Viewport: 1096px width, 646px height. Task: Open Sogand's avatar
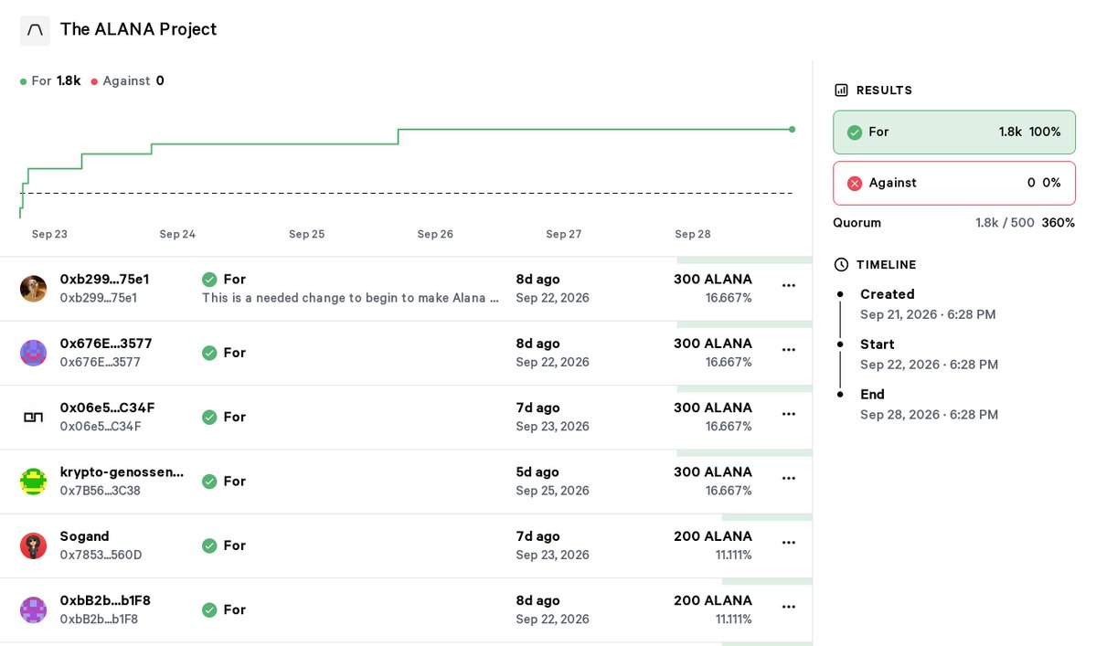[33, 545]
